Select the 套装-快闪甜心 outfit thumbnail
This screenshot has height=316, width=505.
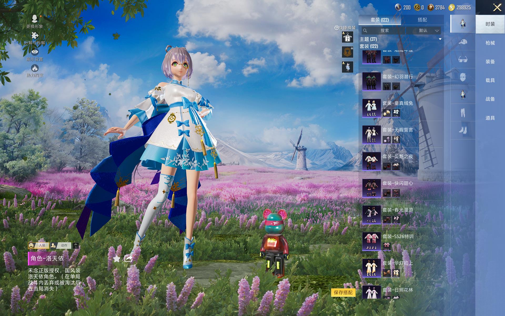[371, 188]
